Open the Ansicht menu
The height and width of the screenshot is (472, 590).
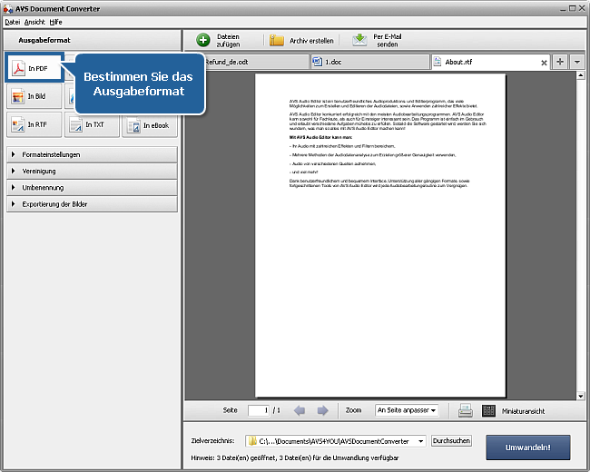[x=34, y=22]
